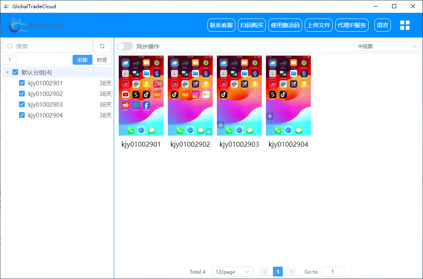The height and width of the screenshot is (279, 423).
Task: Click the previous page arrow in pagination
Action: tap(265, 272)
